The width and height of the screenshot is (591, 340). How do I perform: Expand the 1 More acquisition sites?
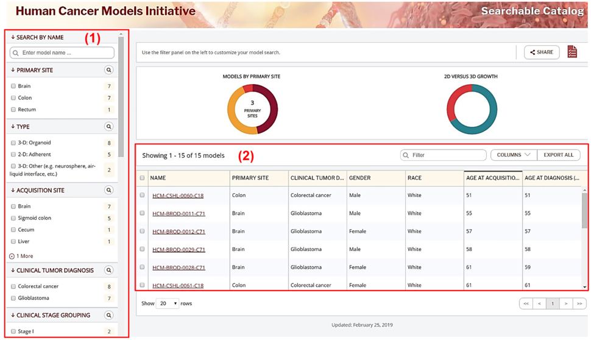click(22, 256)
